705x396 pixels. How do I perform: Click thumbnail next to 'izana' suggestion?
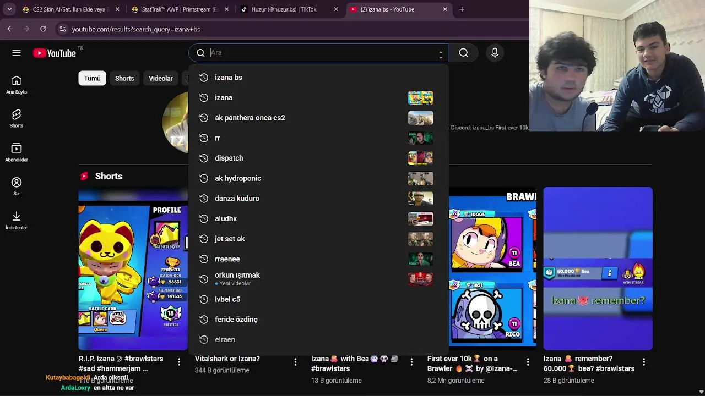click(x=420, y=97)
